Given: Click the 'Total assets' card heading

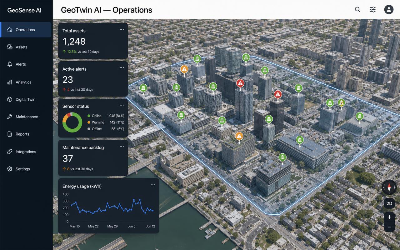Looking at the screenshot, I should click(74, 31).
